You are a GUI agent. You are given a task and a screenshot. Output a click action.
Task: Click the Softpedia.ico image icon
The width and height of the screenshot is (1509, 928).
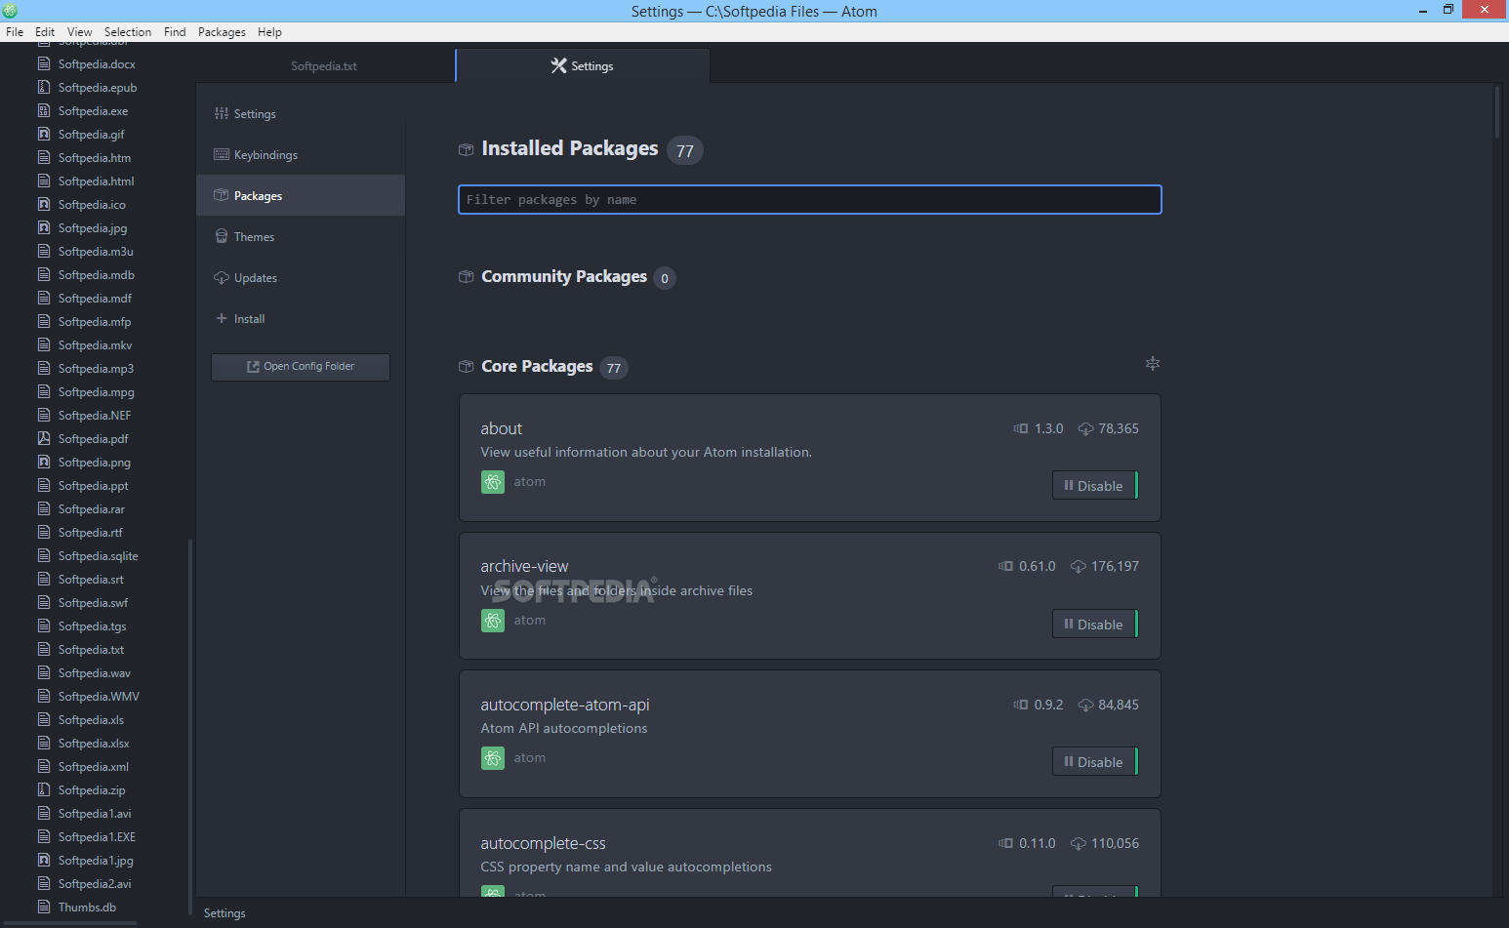(44, 205)
